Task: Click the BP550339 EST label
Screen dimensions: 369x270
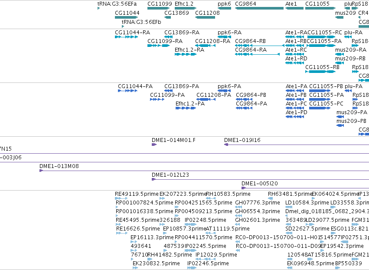Action: tap(349, 263)
